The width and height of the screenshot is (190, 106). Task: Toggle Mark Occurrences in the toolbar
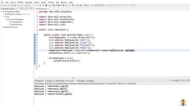tap(99, 5)
